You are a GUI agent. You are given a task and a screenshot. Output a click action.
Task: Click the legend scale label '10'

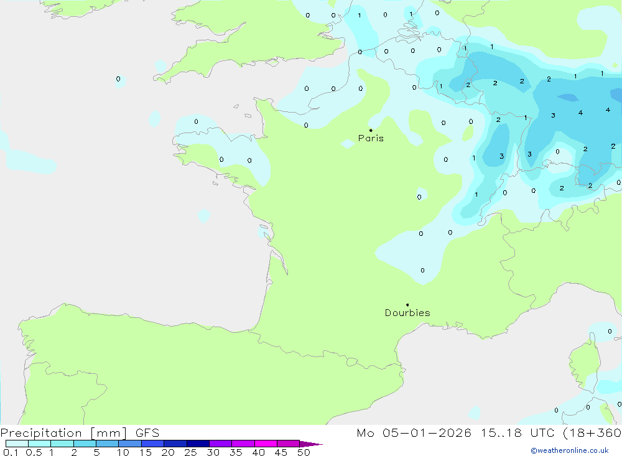tap(123, 452)
